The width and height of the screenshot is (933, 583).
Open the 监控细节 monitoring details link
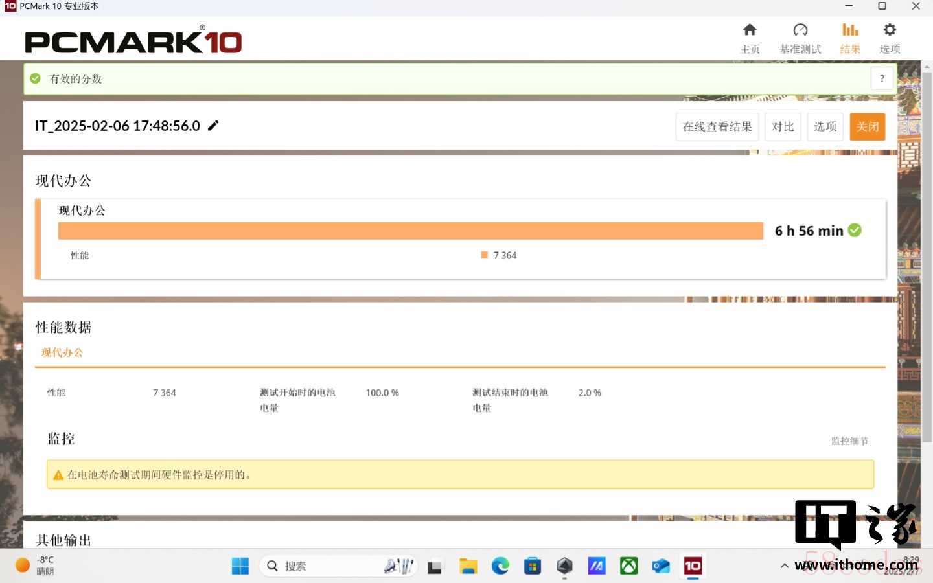click(x=849, y=441)
